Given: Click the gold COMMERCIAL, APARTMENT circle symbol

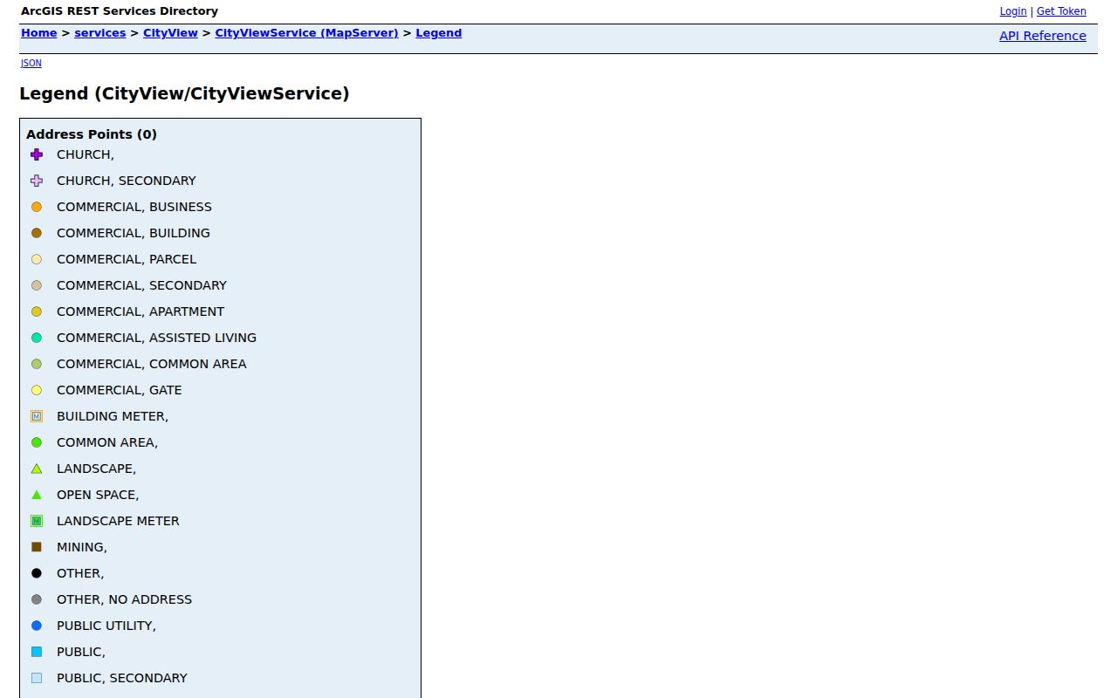Looking at the screenshot, I should pyautogui.click(x=37, y=311).
